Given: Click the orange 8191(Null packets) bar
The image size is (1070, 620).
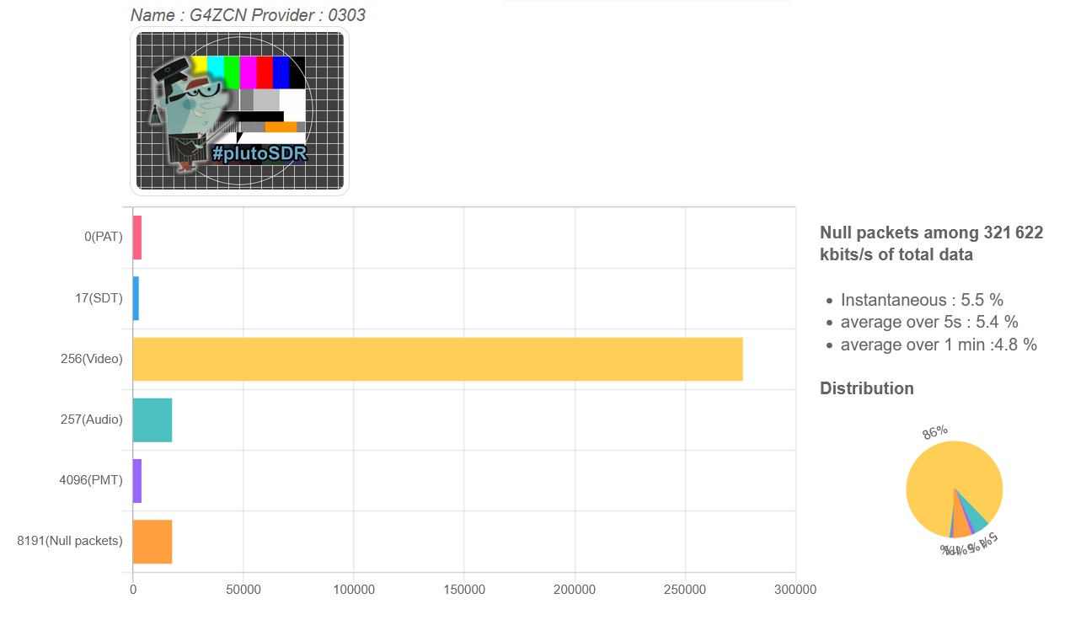Looking at the screenshot, I should point(152,541).
